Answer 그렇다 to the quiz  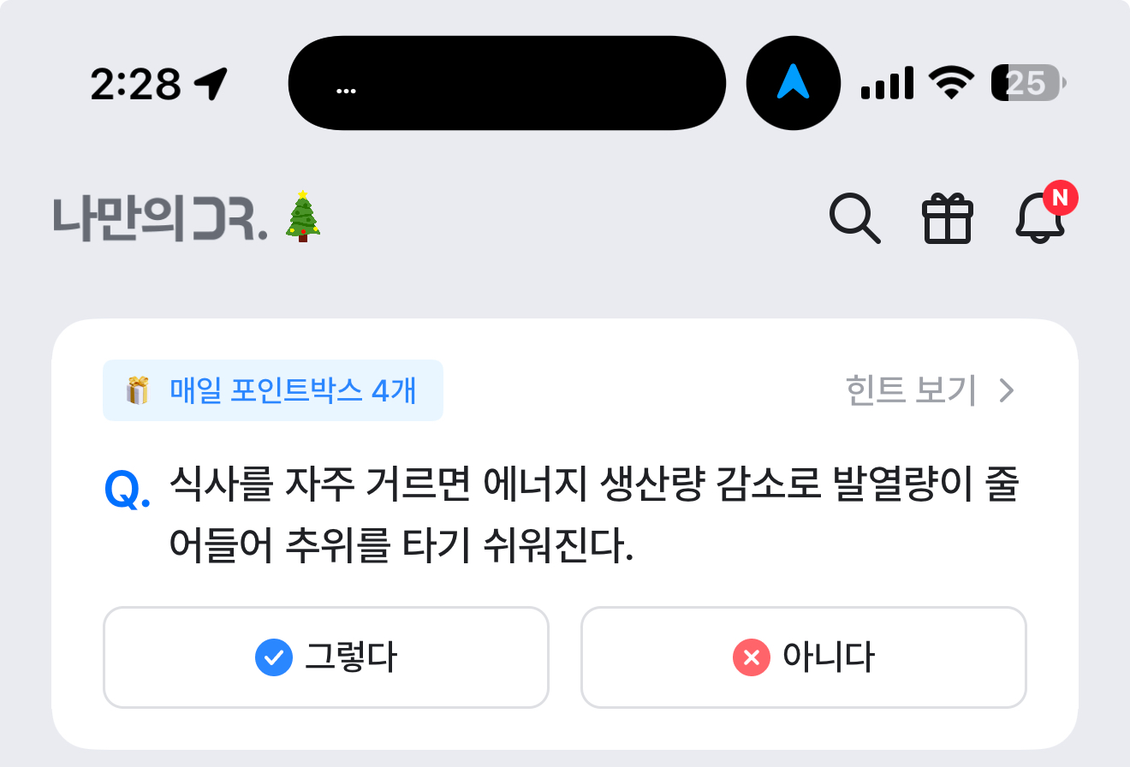tap(325, 657)
